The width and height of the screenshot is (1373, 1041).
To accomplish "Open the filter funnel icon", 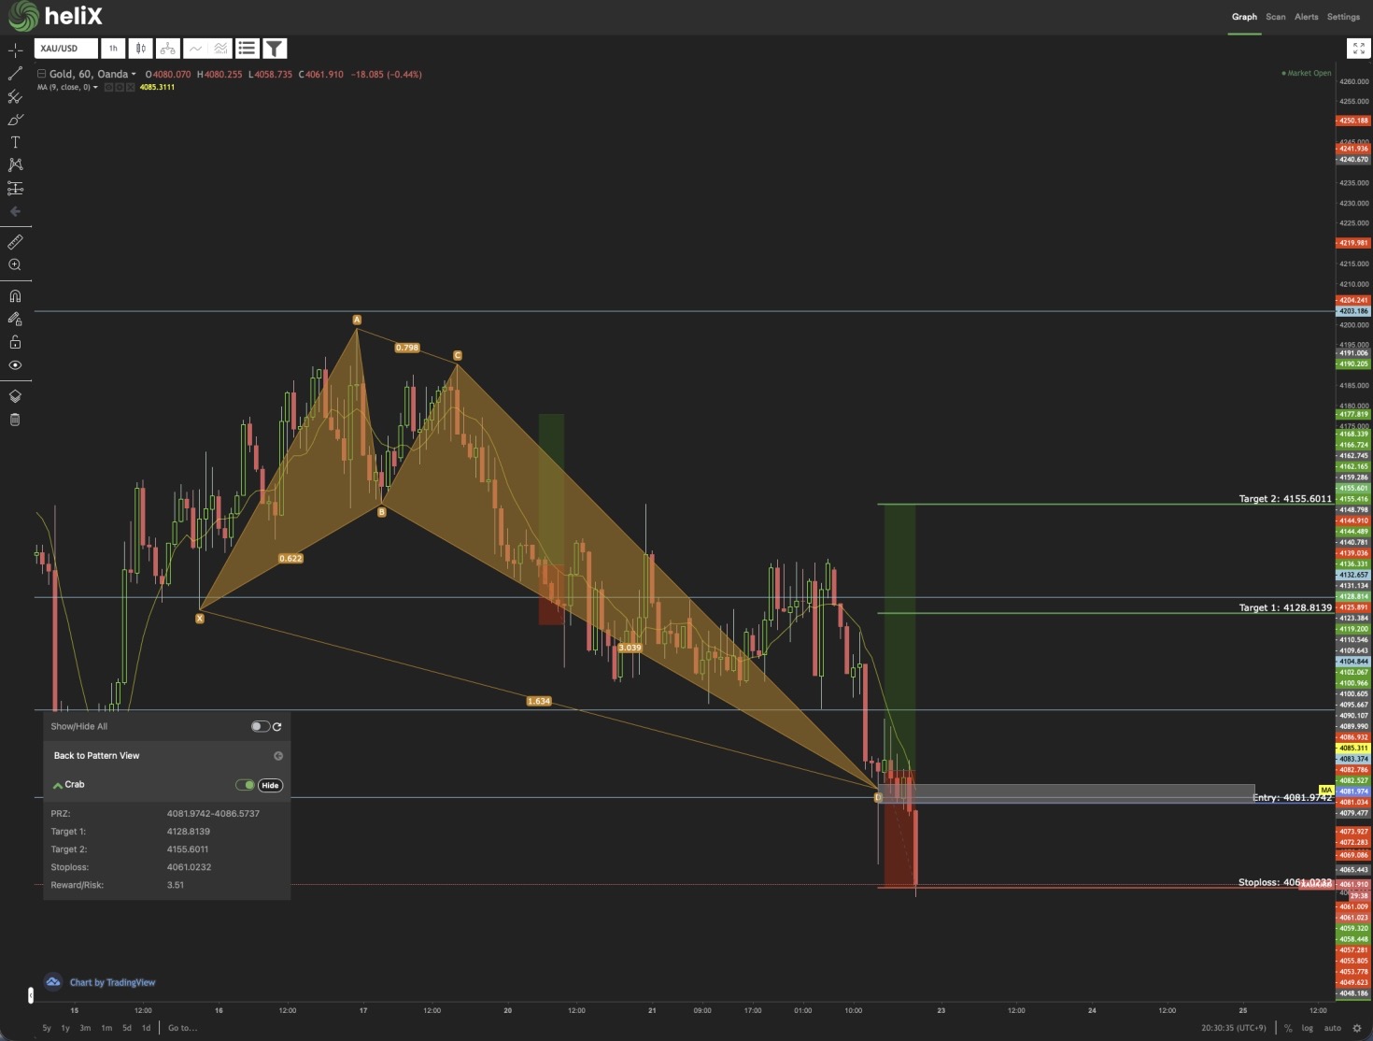I will click(x=275, y=49).
